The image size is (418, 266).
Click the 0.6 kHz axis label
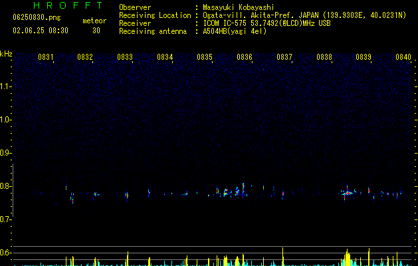(x=6, y=253)
